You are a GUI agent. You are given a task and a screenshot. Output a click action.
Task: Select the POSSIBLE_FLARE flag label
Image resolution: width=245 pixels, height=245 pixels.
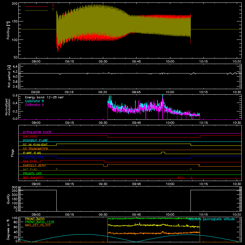35,141
